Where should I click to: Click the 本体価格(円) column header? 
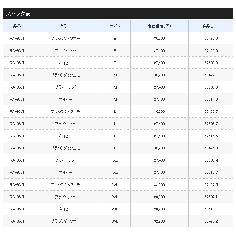159,26
